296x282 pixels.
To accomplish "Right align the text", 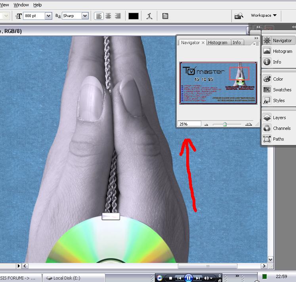I will (118, 16).
